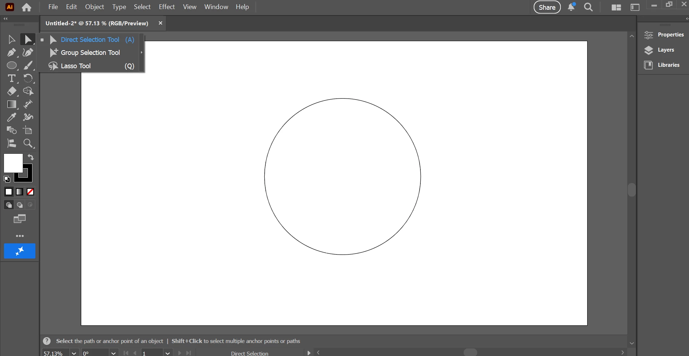Open the Layers panel
Screen dimensions: 689x356
(x=659, y=50)
